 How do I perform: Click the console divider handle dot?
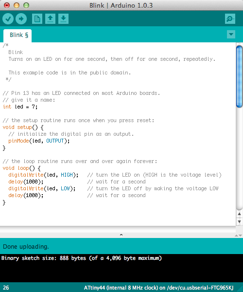121,235
